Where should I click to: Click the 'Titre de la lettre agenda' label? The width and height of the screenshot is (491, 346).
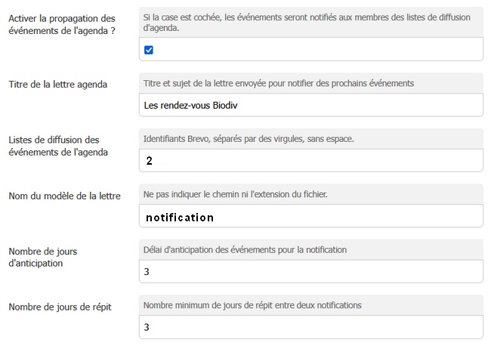point(57,84)
